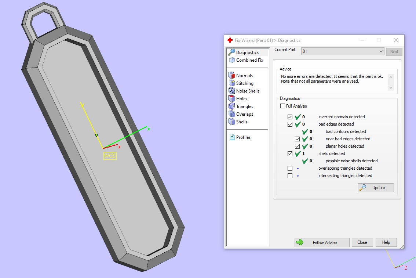Click the Fix Wizard window X button
Screen dimensions: 416x278
tap(395, 40)
